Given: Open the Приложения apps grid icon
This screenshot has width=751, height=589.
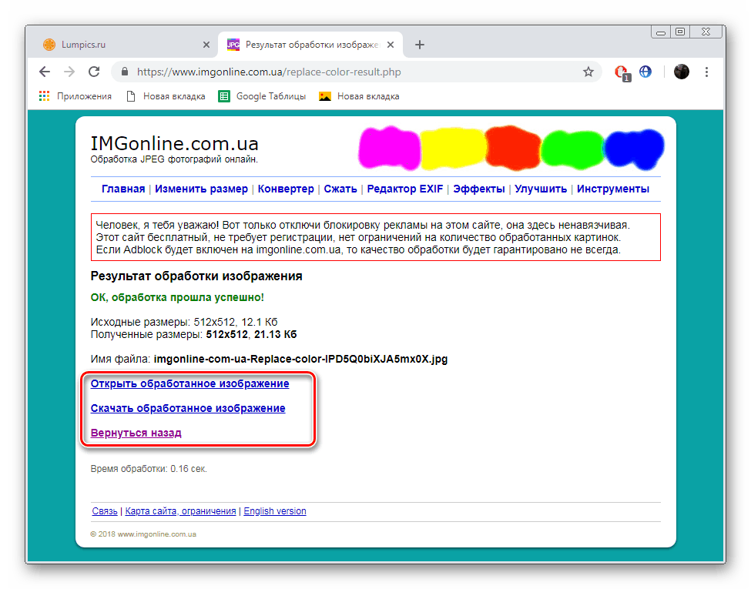Looking at the screenshot, I should [44, 96].
